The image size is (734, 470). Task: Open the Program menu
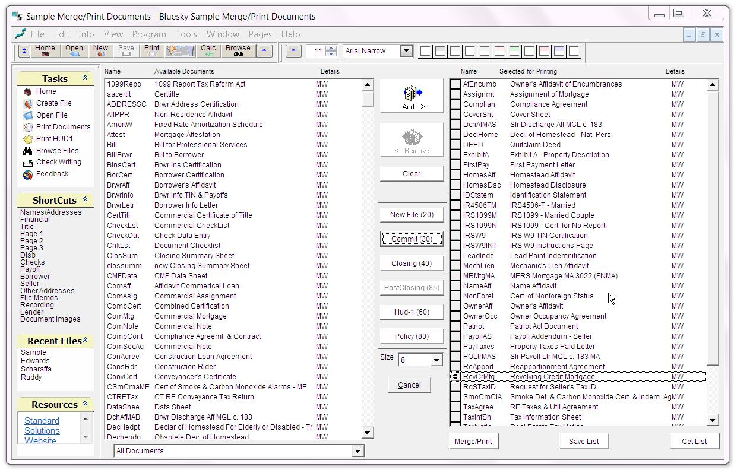149,34
